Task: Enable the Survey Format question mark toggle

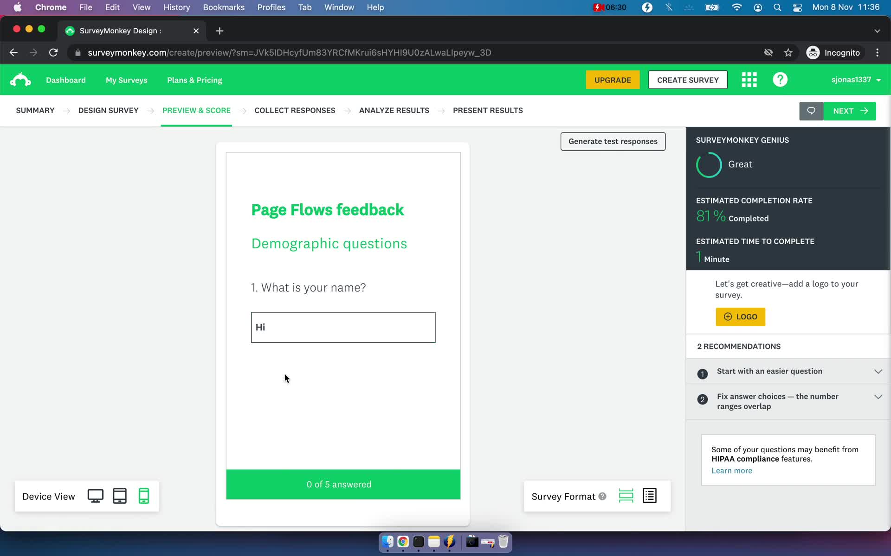Action: click(x=603, y=495)
